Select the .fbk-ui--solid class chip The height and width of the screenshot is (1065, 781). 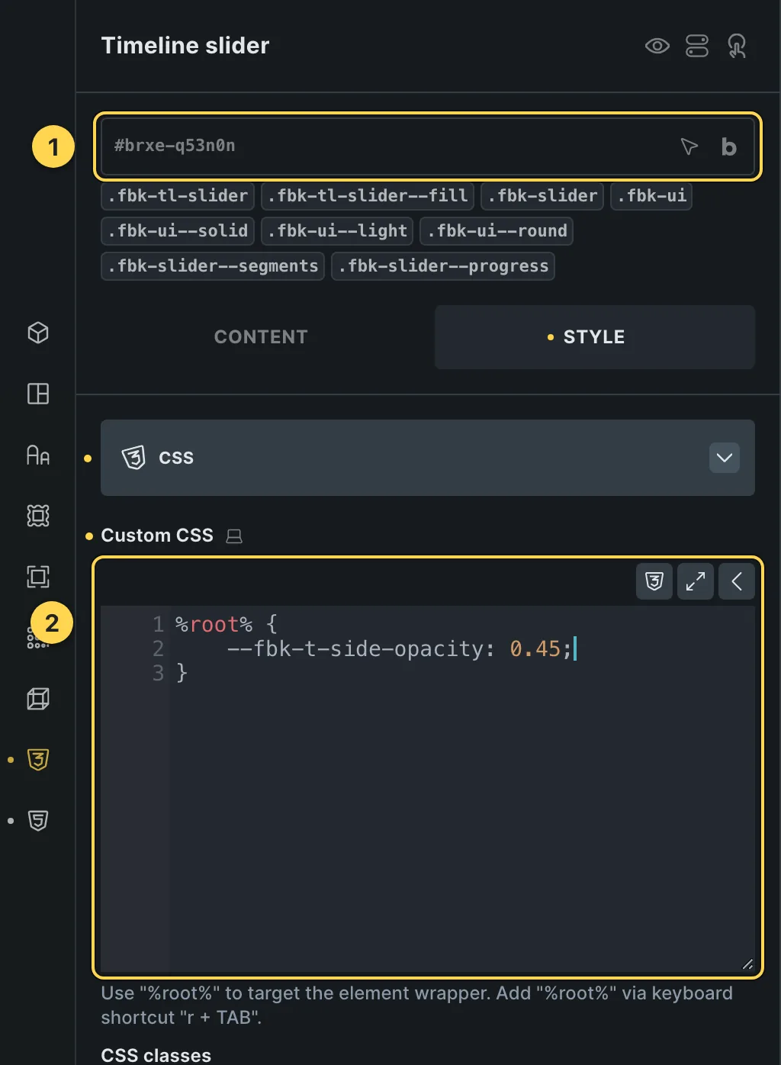pyautogui.click(x=178, y=231)
